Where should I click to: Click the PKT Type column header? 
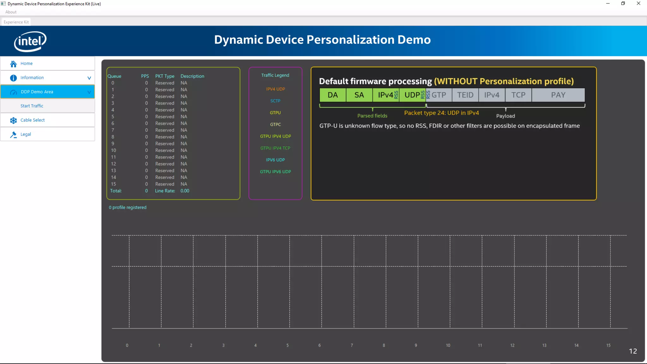point(165,76)
